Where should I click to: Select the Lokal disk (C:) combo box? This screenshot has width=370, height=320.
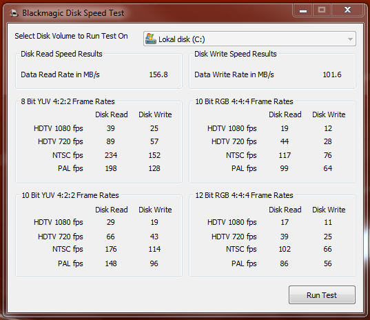click(249, 39)
